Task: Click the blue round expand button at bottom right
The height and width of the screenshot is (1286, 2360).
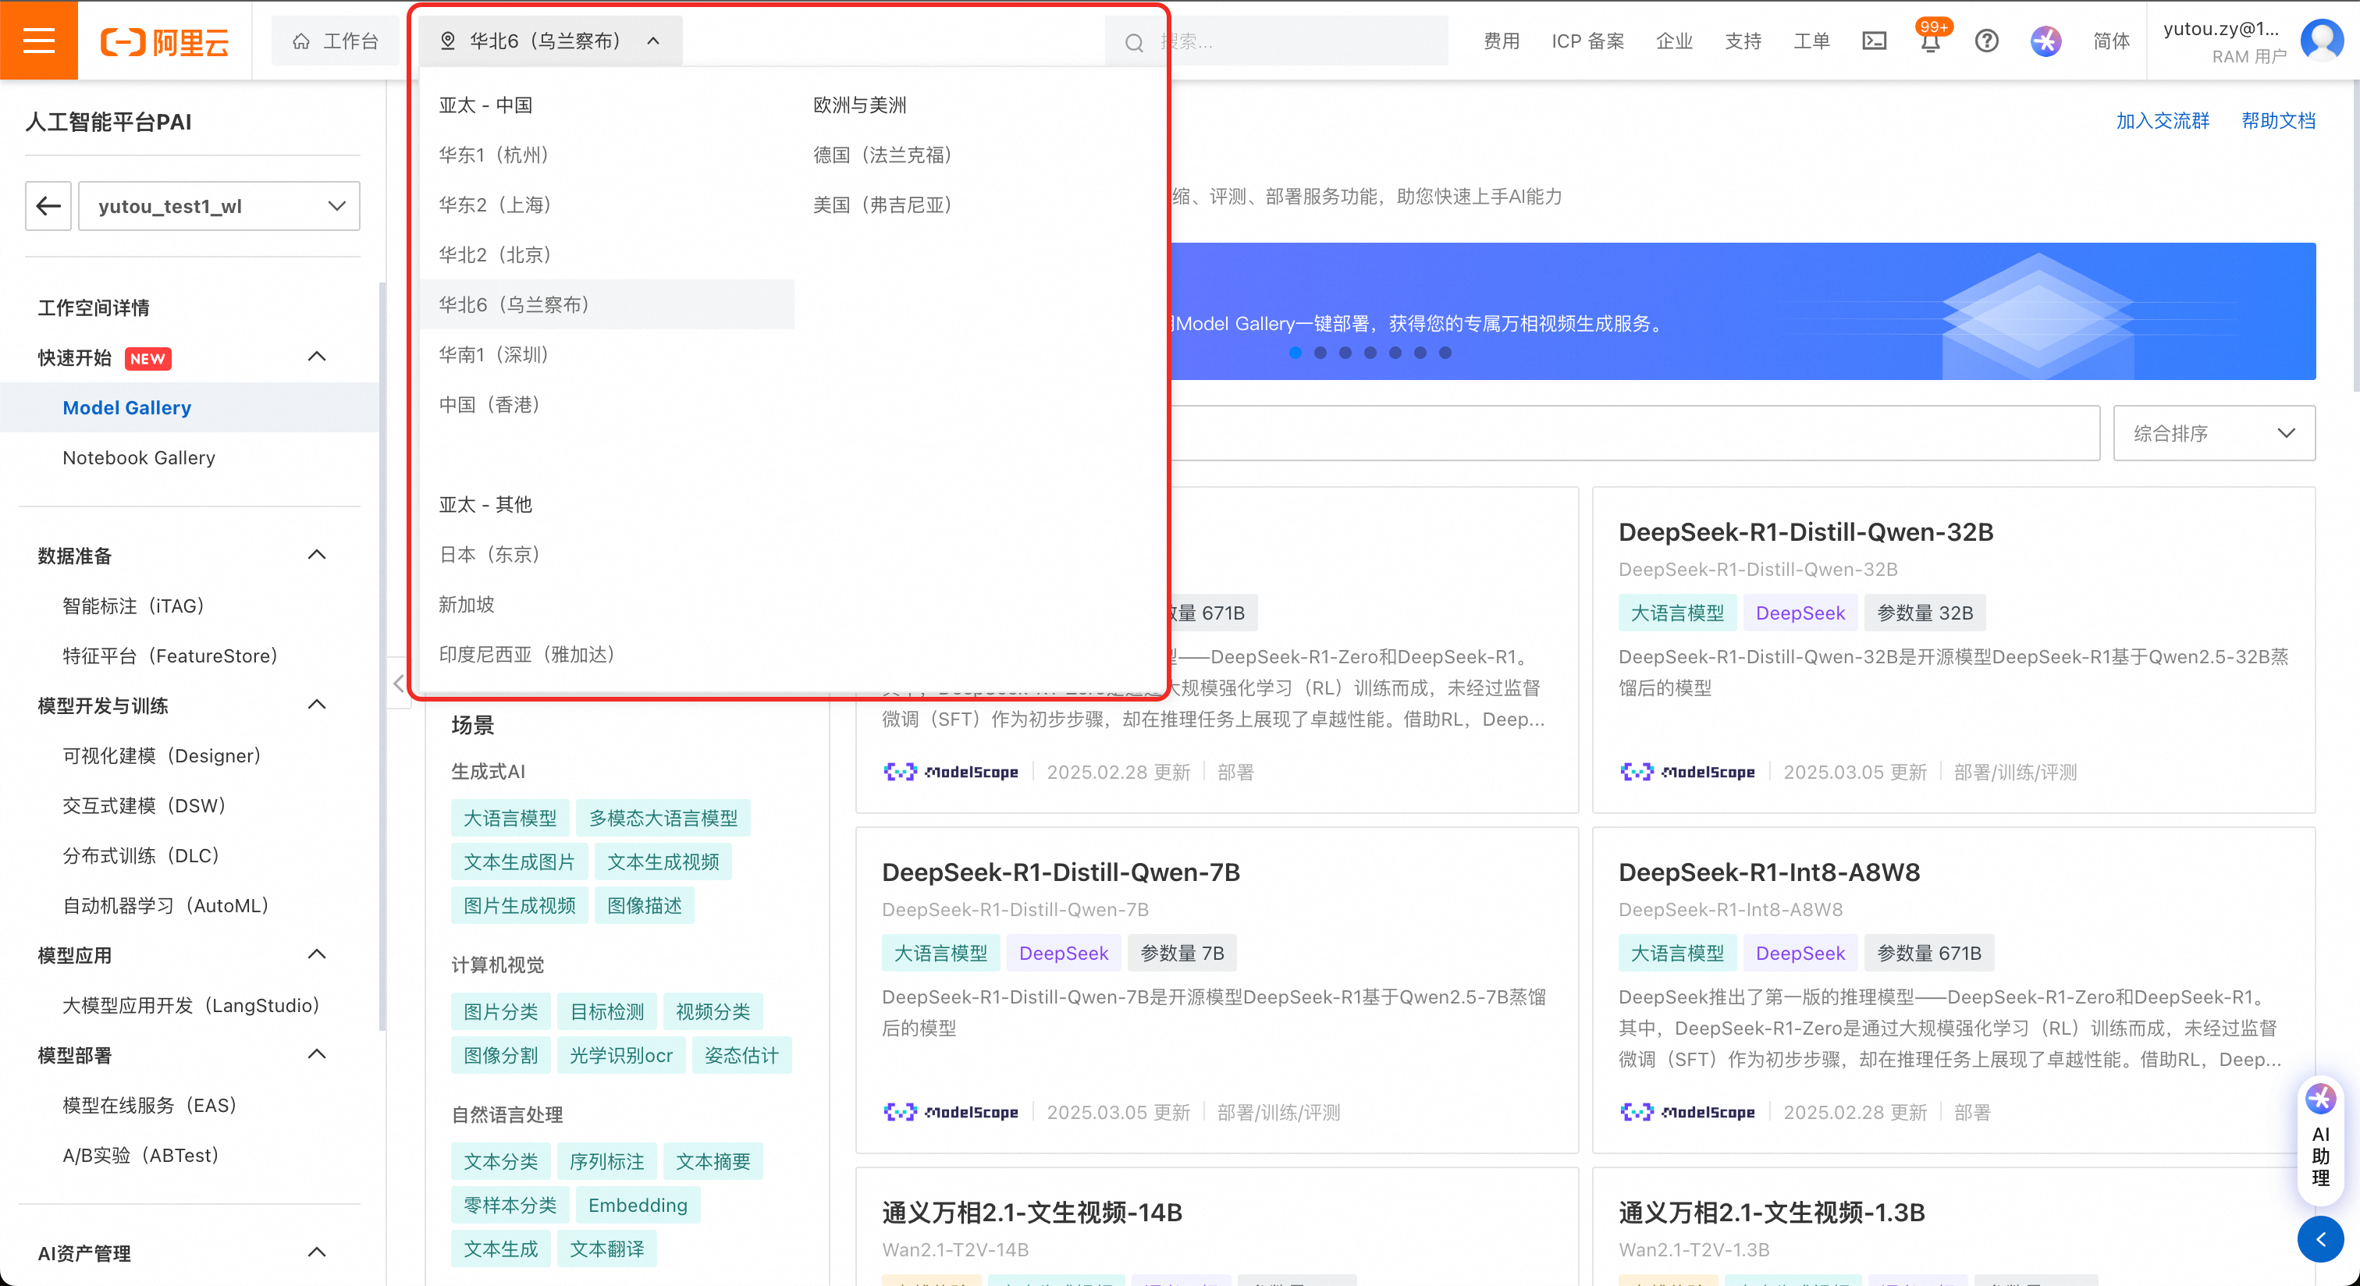Action: click(x=2319, y=1239)
